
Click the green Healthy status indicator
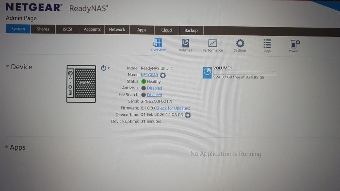coord(143,81)
